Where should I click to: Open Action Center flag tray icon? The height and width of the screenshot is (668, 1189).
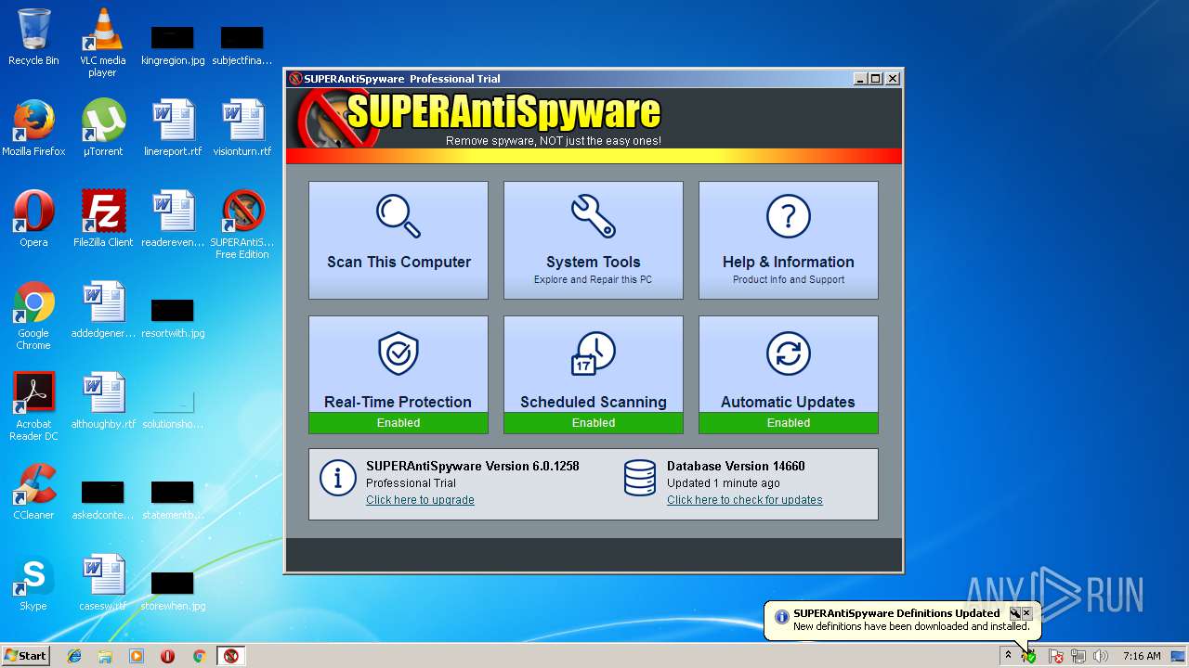(1056, 656)
